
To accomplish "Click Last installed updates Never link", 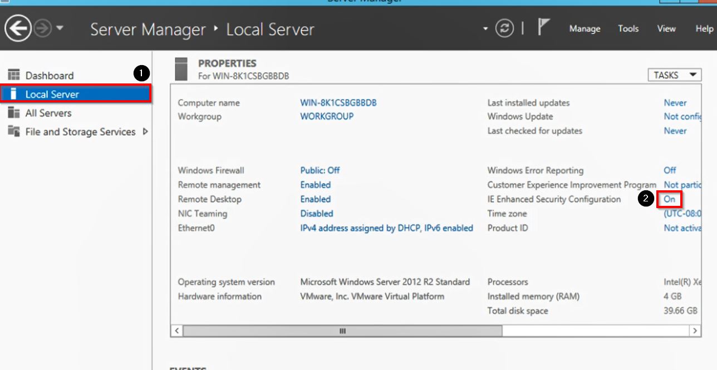I will pyautogui.click(x=675, y=103).
